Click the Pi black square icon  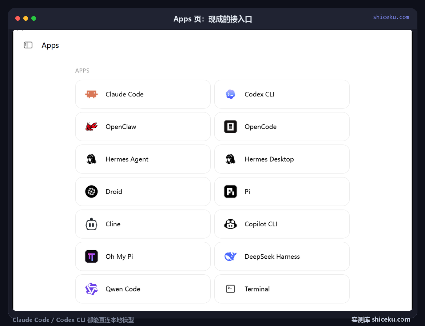pos(230,192)
